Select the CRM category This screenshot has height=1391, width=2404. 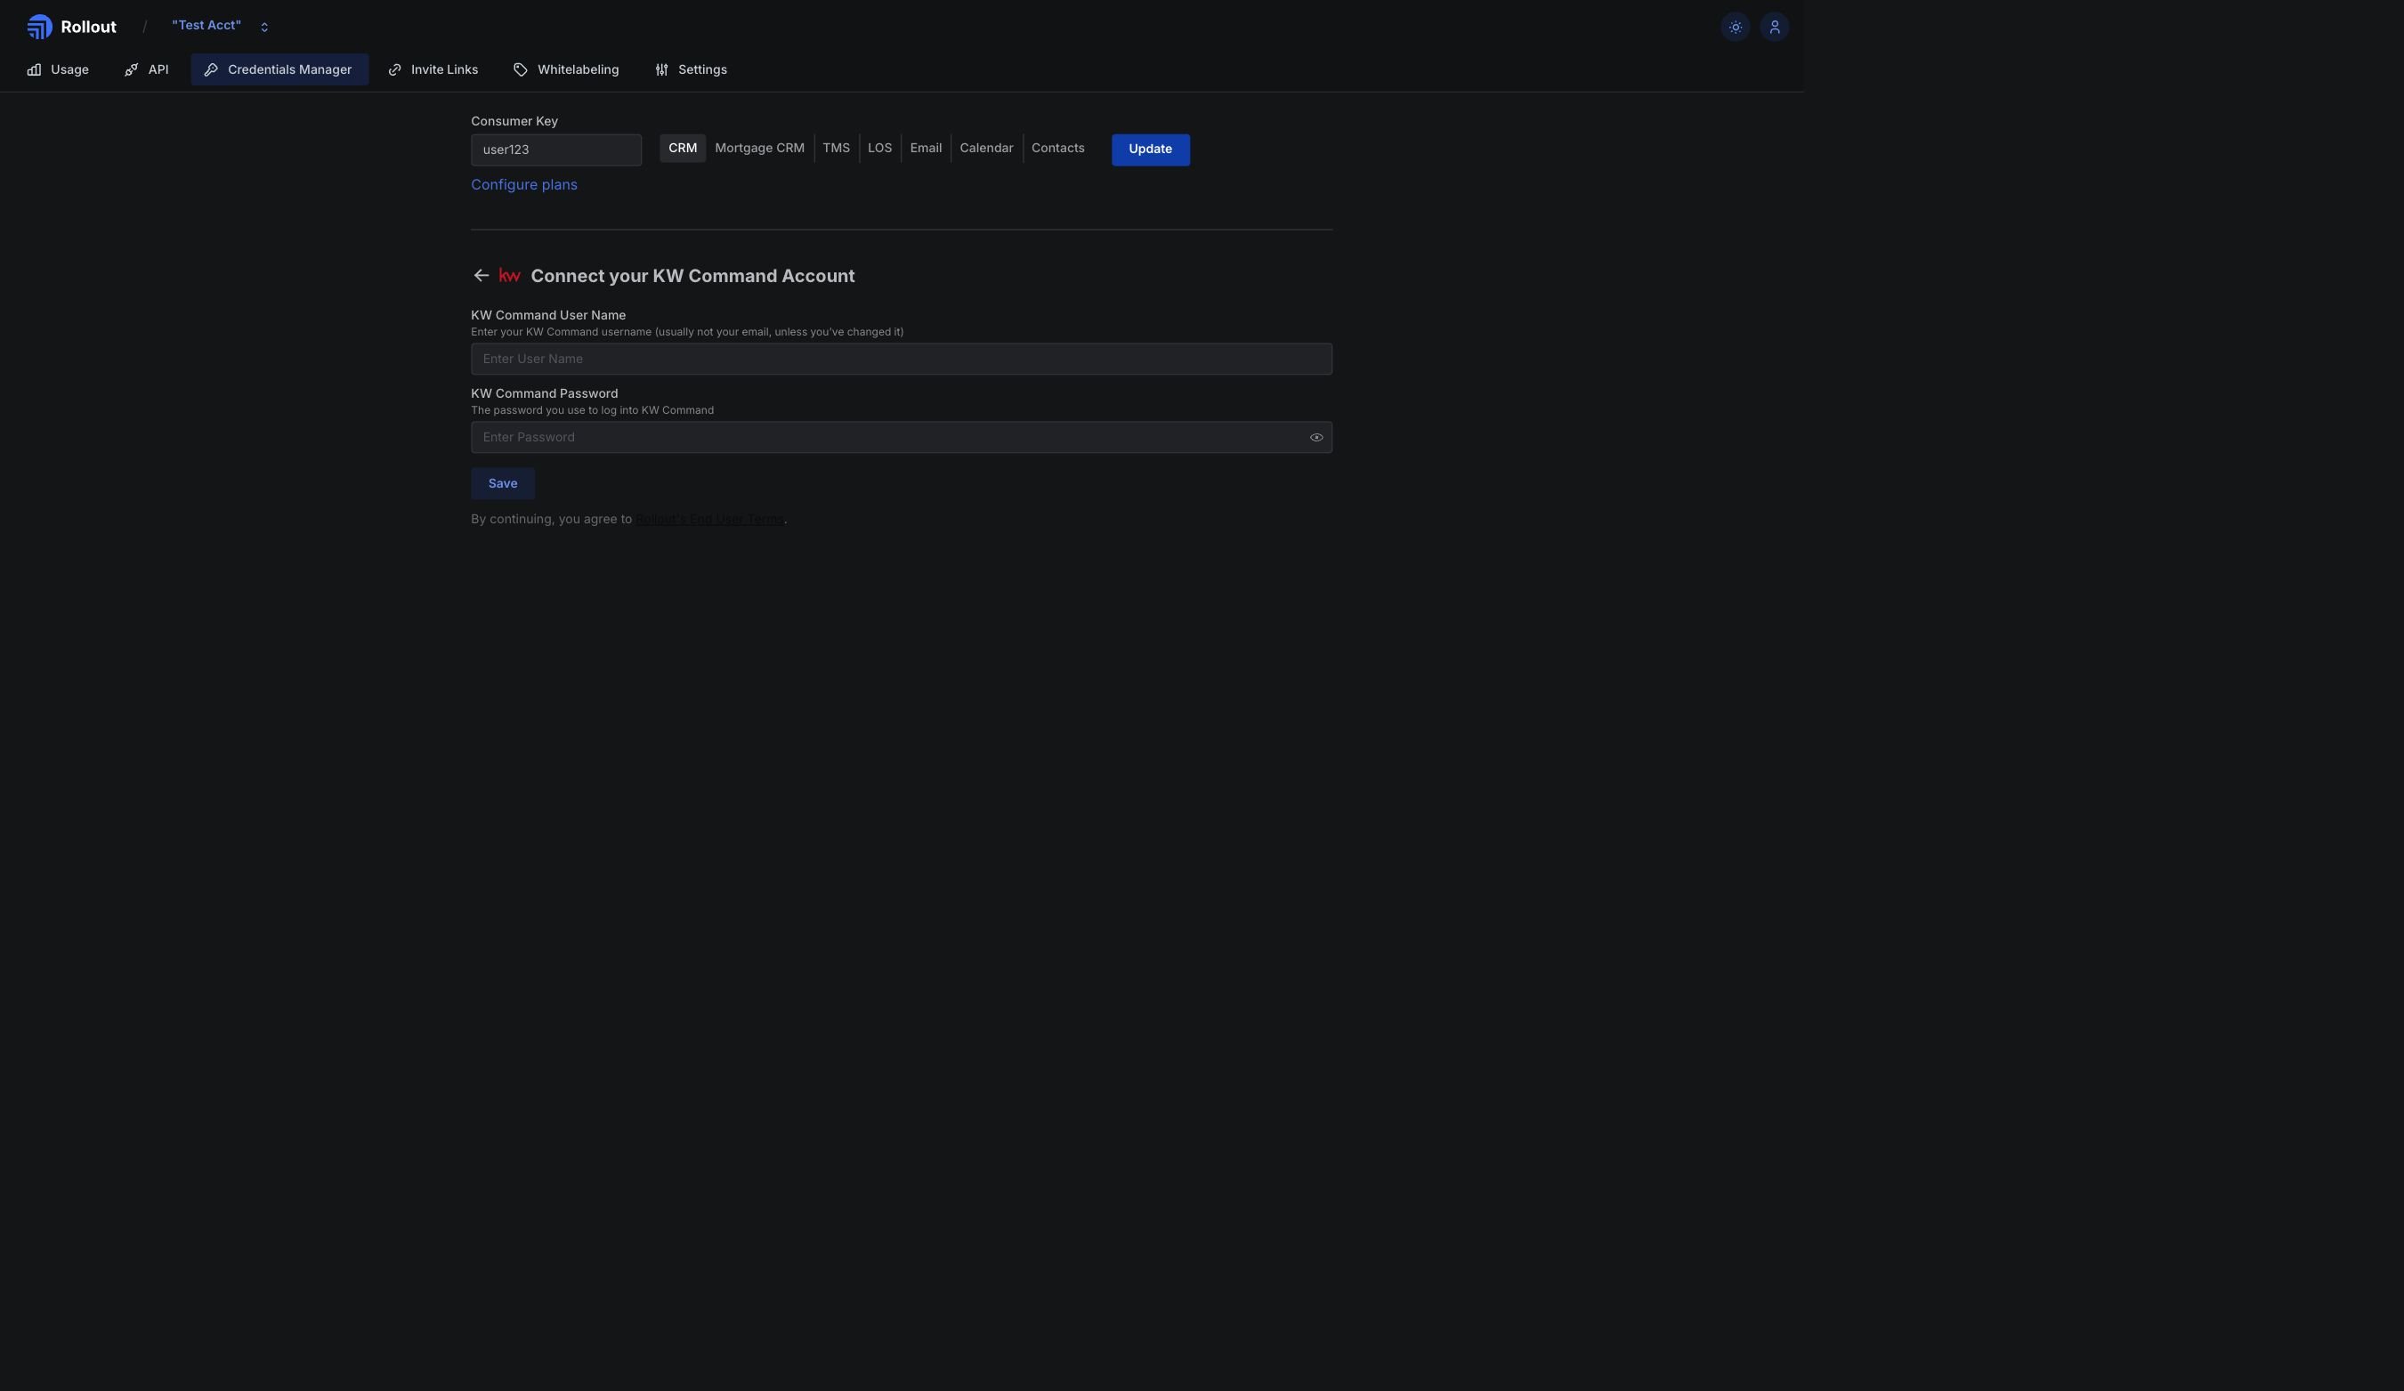pos(682,149)
